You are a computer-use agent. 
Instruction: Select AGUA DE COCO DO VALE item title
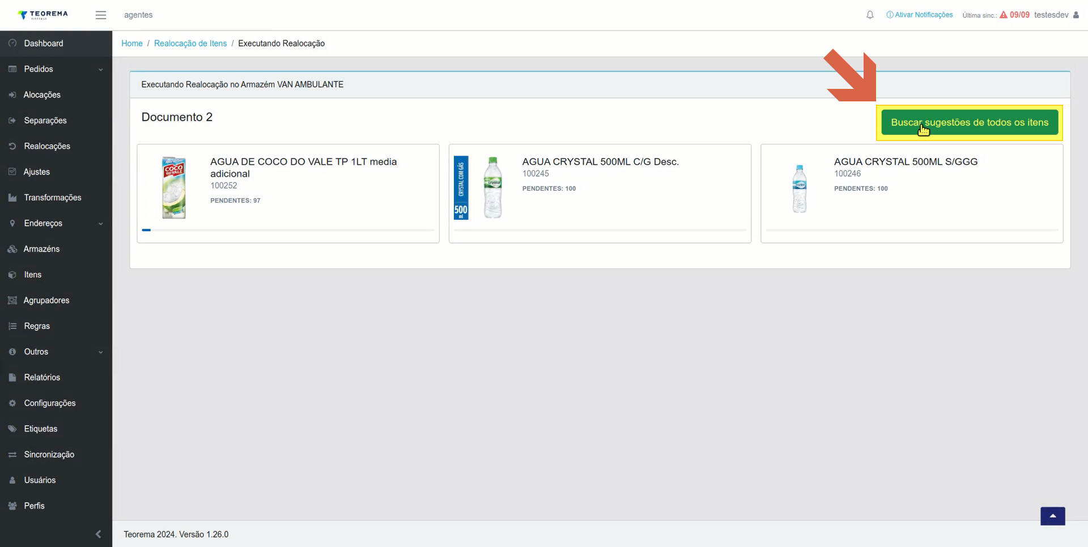(x=304, y=168)
